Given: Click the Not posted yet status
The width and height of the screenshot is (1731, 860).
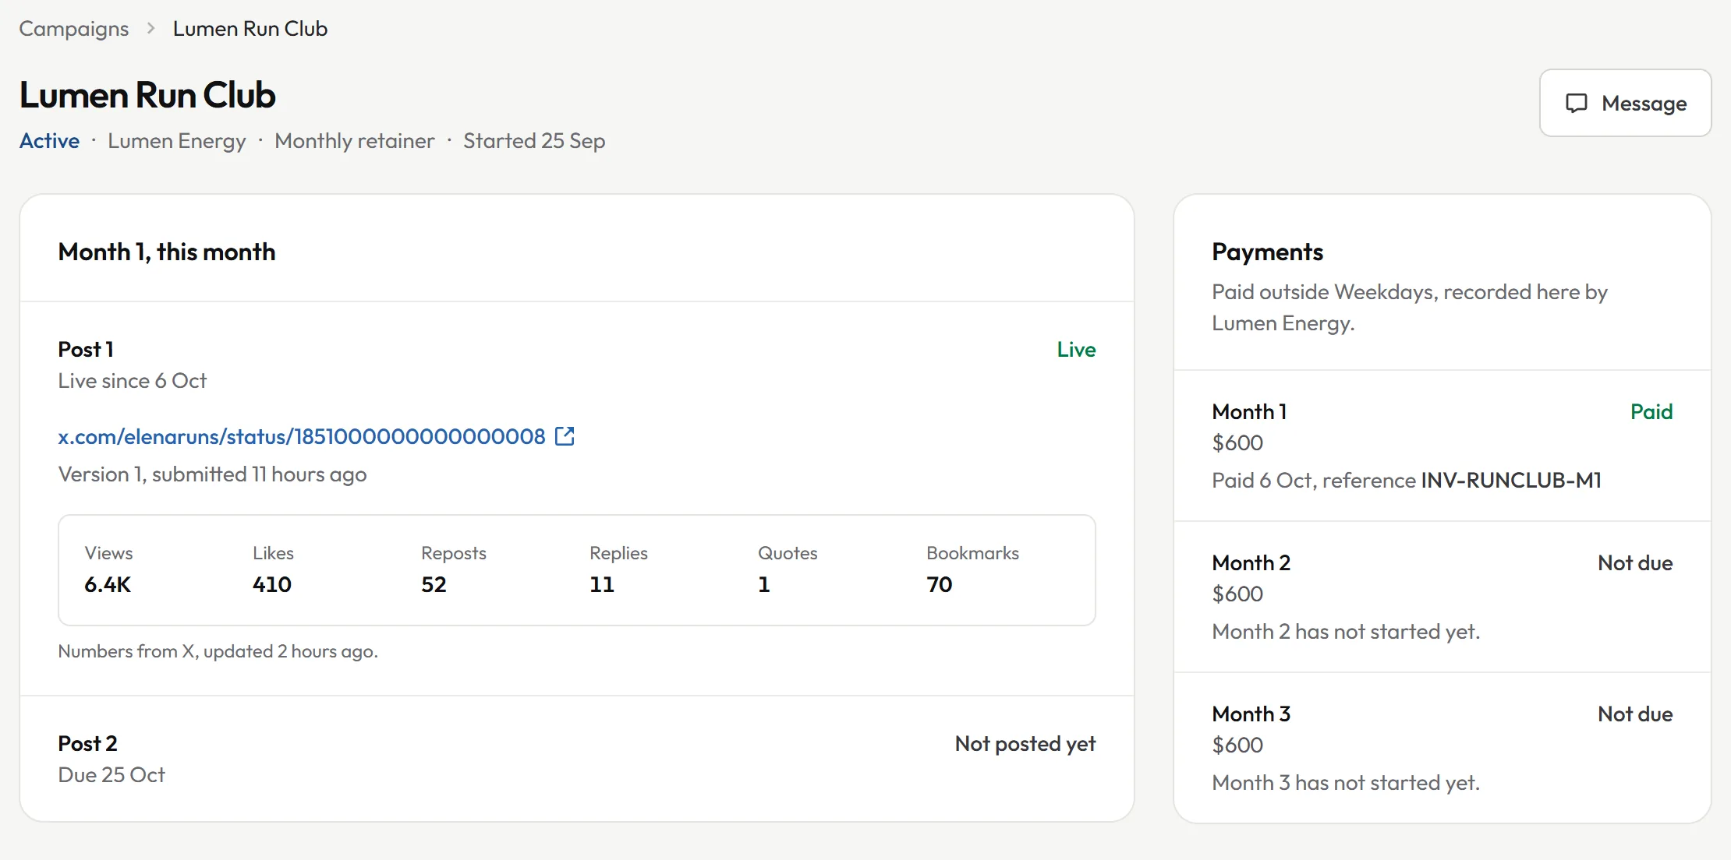Looking at the screenshot, I should pos(1025,744).
